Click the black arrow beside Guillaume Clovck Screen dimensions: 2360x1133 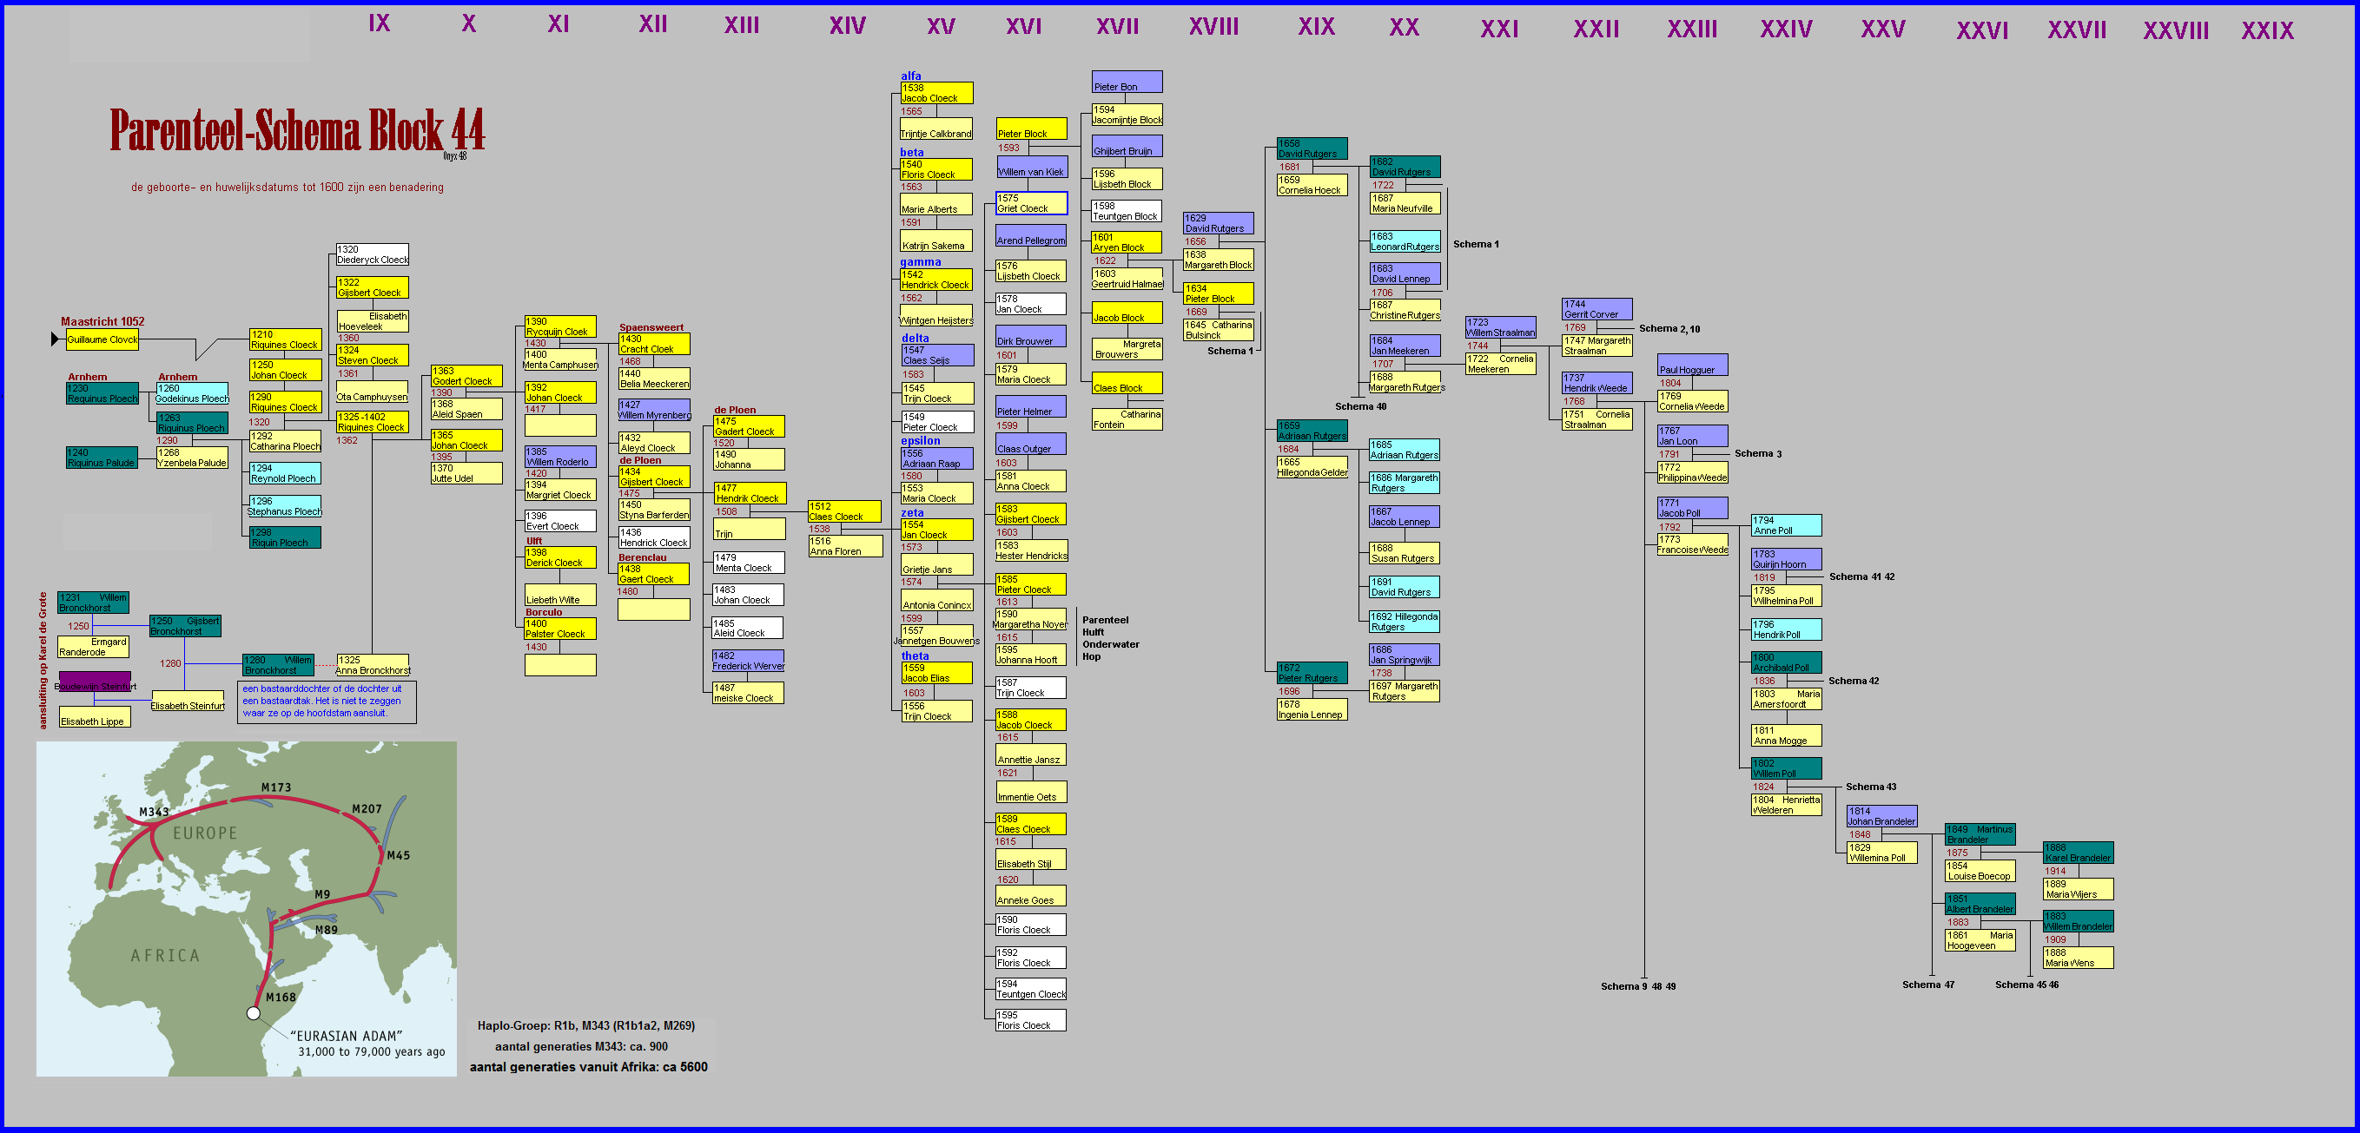tap(55, 339)
